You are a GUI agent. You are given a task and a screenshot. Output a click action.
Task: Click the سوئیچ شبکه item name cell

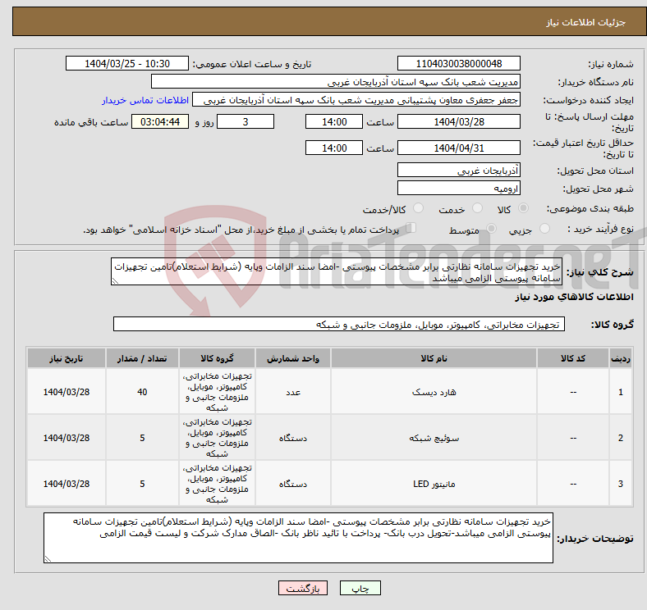pyautogui.click(x=434, y=438)
